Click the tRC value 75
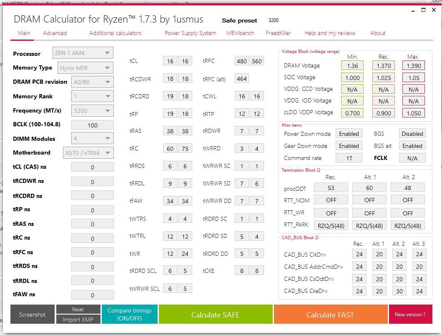 click(x=185, y=148)
